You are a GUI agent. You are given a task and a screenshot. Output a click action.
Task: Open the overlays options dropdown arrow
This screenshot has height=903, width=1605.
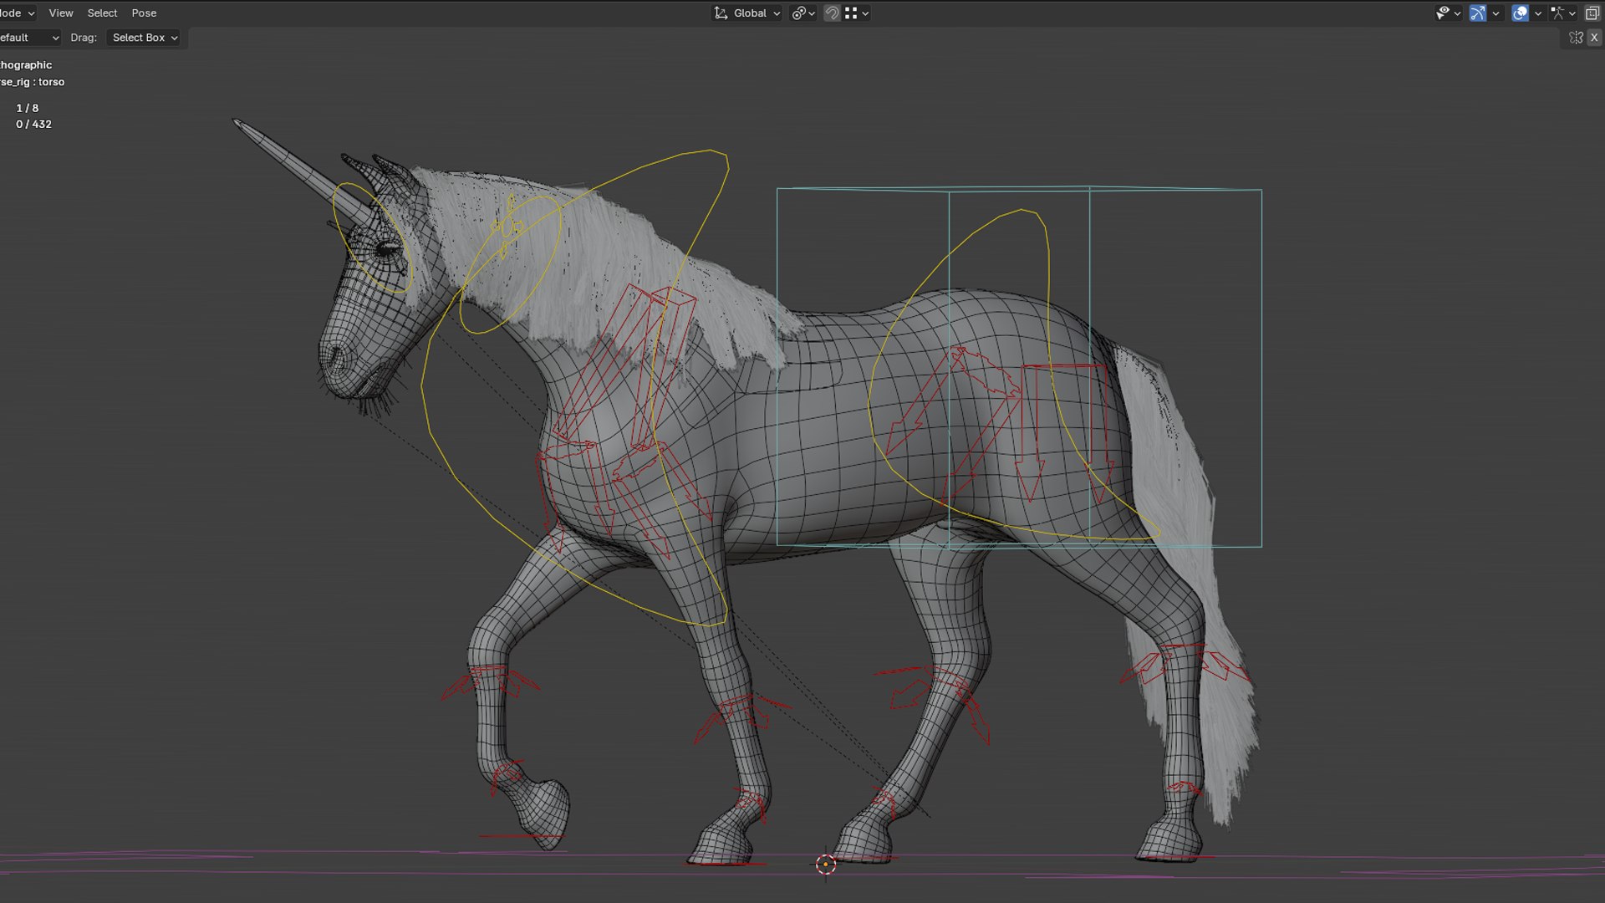pyautogui.click(x=1538, y=13)
